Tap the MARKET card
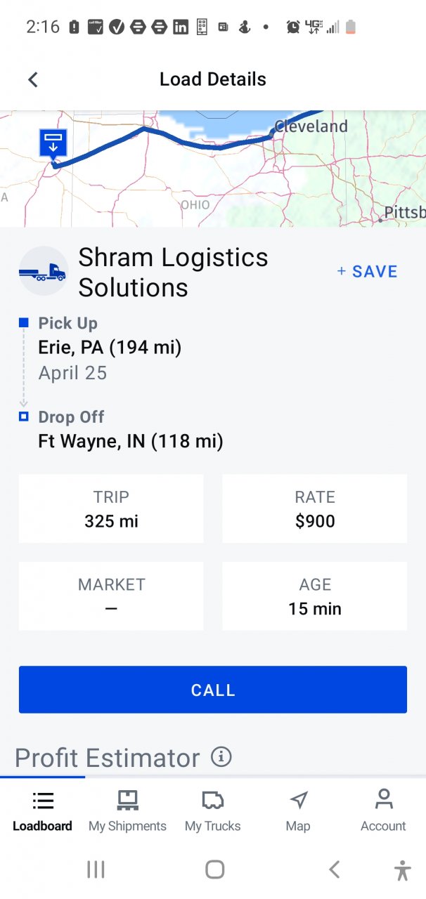Image resolution: width=426 pixels, height=899 pixels. pos(111,596)
